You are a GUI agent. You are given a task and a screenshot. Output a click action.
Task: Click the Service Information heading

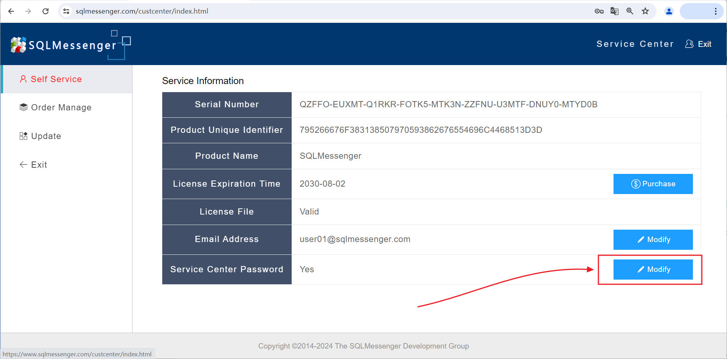pos(203,81)
